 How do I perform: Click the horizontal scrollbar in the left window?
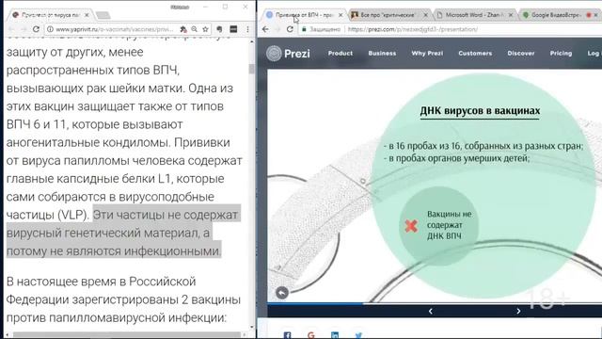point(127,335)
